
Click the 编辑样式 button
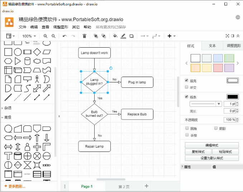point(212,145)
